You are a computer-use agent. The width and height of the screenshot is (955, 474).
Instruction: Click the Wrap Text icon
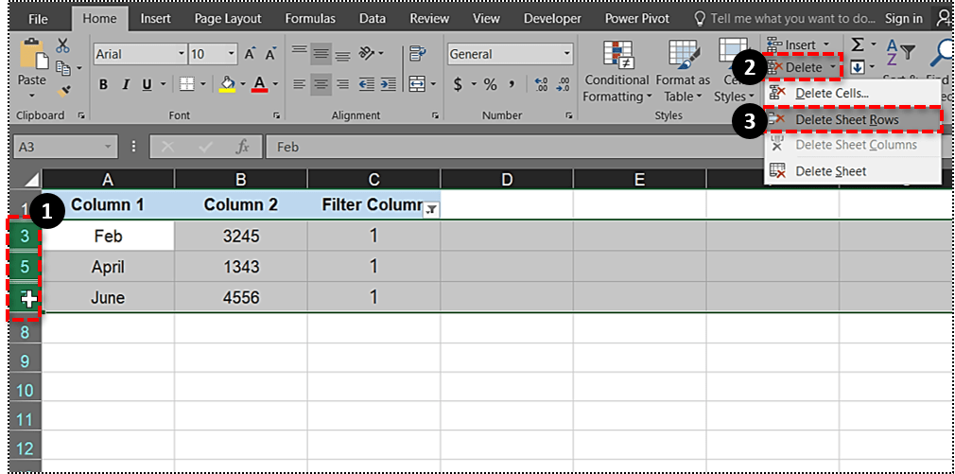click(x=417, y=55)
